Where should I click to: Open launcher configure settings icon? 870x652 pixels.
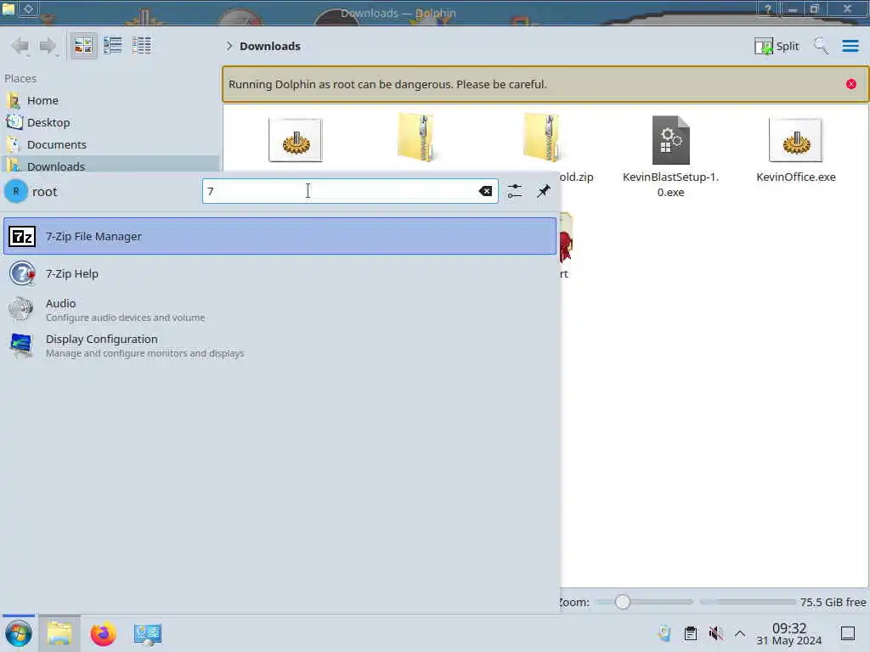(514, 191)
